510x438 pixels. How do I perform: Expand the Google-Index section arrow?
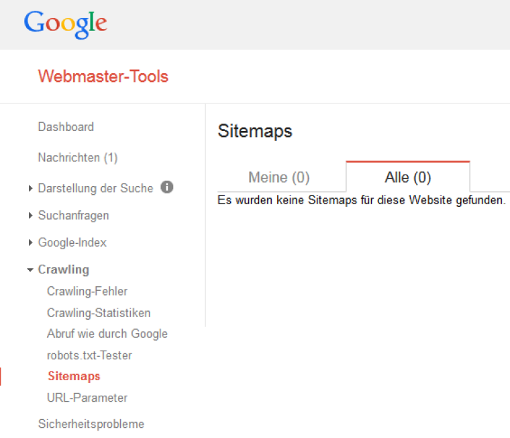(30, 243)
